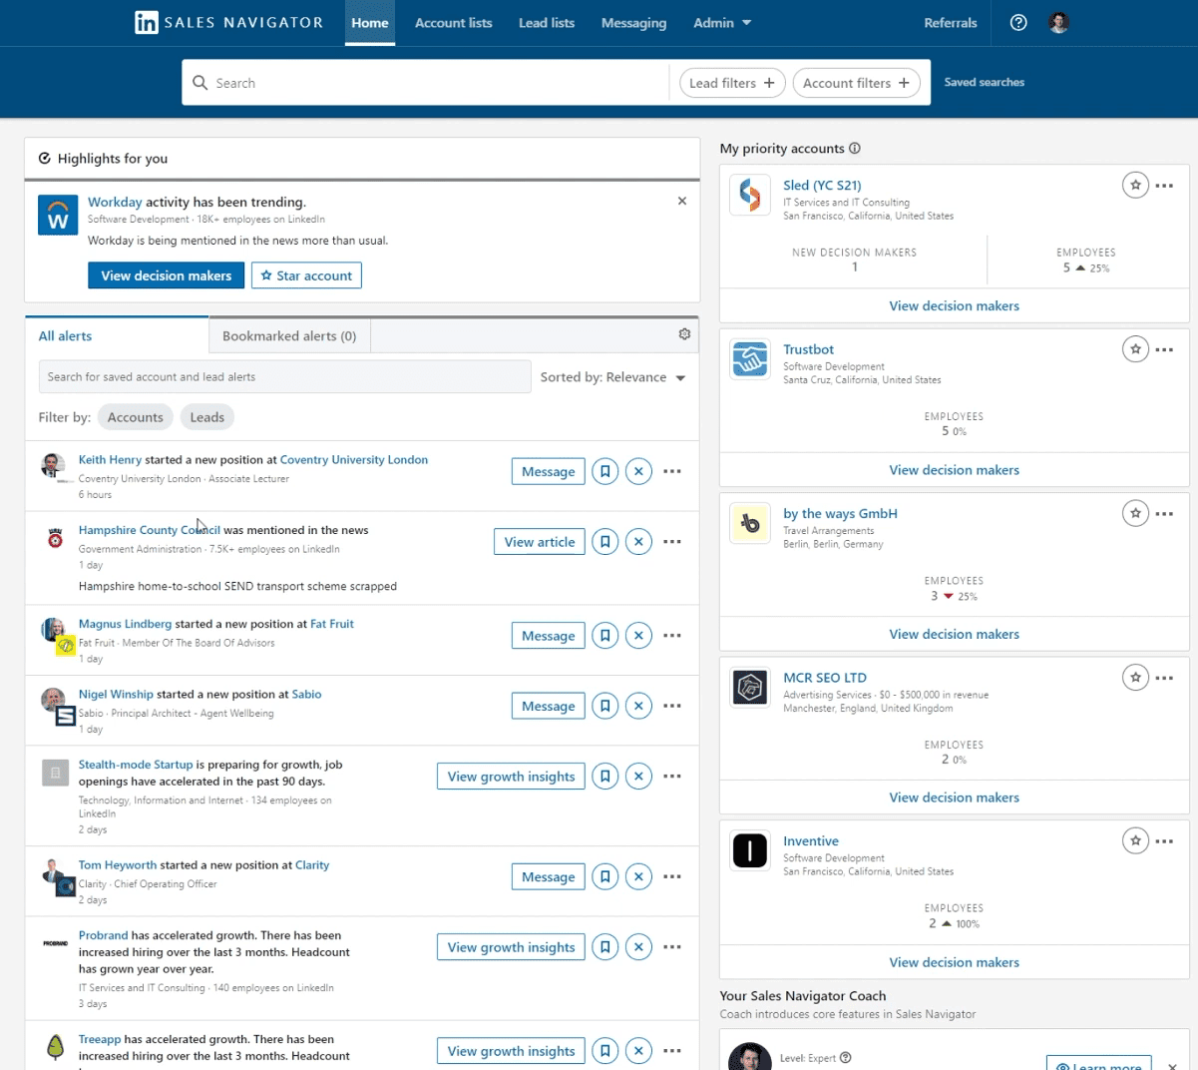1198x1070 pixels.
Task: Star the Inventive account
Action: [1135, 840]
